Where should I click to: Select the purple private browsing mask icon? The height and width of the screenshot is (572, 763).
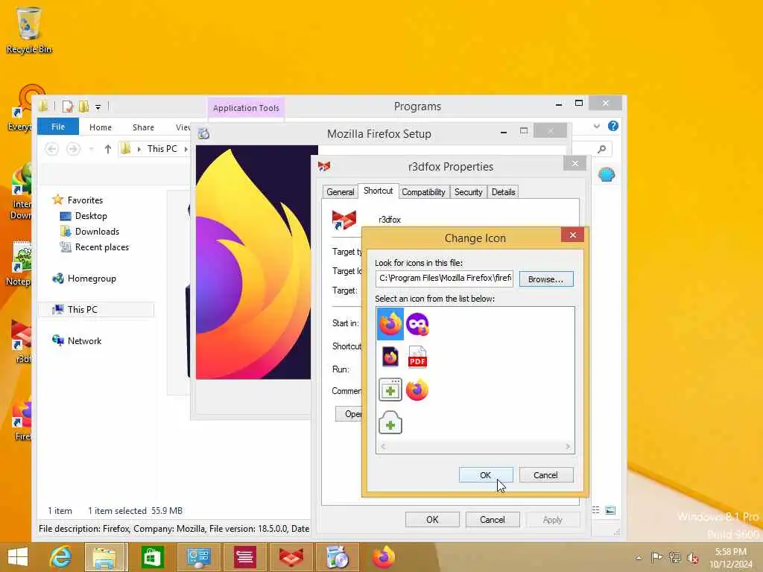coord(417,325)
